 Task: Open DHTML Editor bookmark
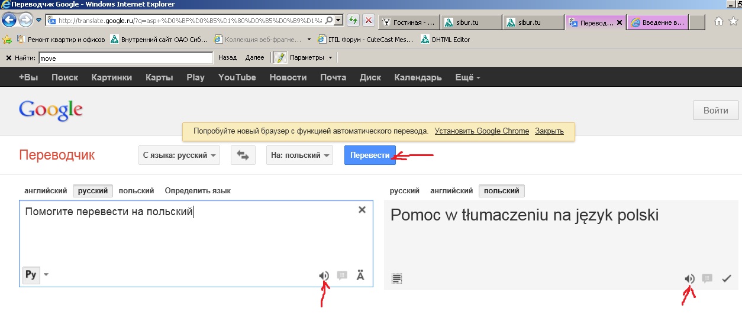(x=445, y=40)
